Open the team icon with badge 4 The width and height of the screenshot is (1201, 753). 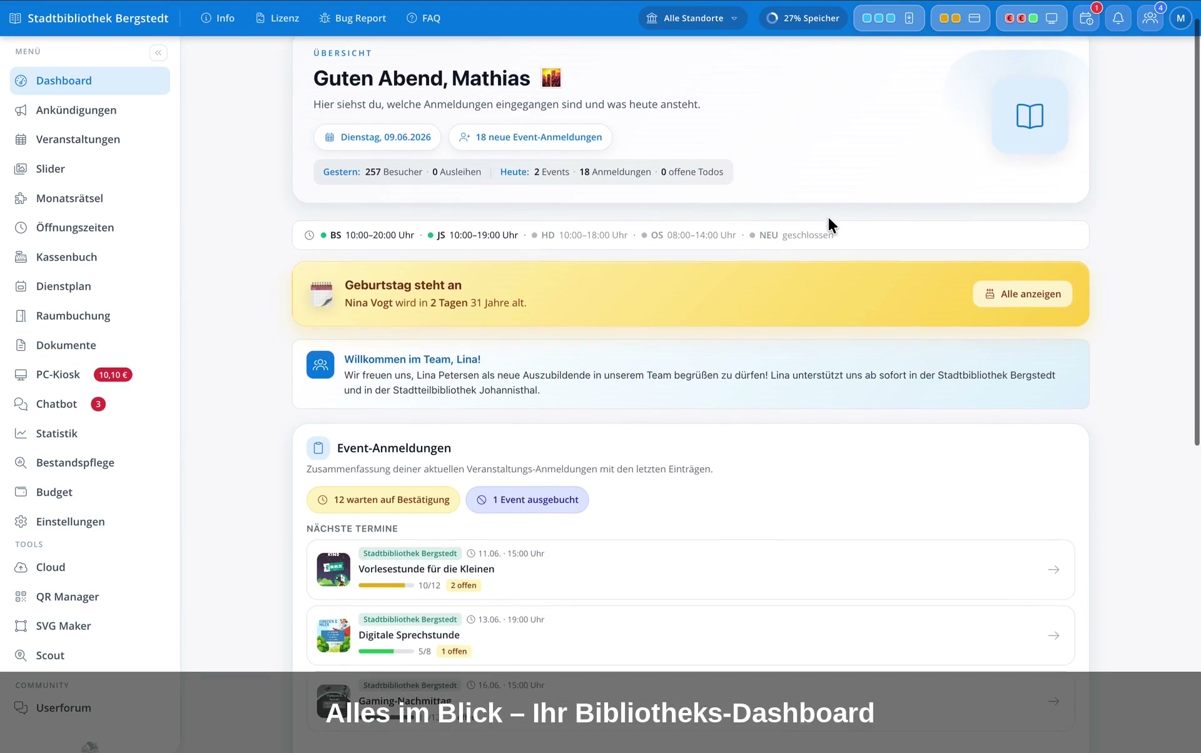click(x=1150, y=18)
